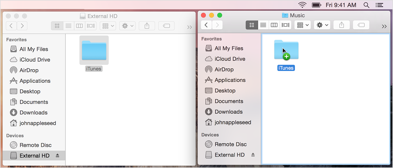393x168 pixels.
Task: Open arrange dropdown in Music window
Action: 303,25
